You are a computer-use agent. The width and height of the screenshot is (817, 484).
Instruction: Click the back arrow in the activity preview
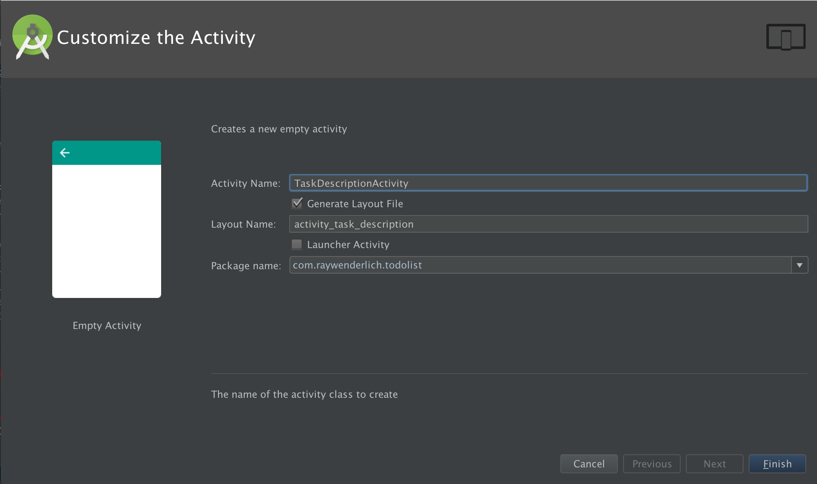(65, 152)
